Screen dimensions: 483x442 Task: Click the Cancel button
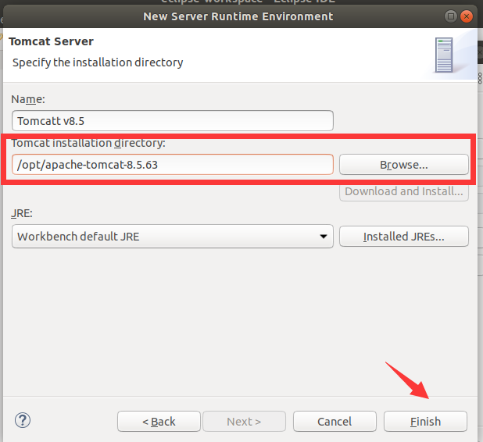tap(335, 421)
